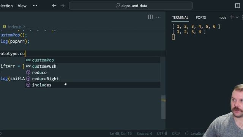This screenshot has height=137, width=243.
Task: Open the View menu
Action: pos(22,6)
